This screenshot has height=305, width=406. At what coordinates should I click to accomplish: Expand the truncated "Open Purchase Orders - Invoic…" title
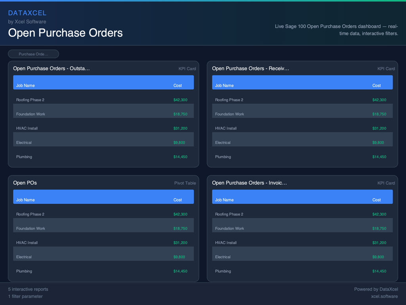pyautogui.click(x=250, y=183)
